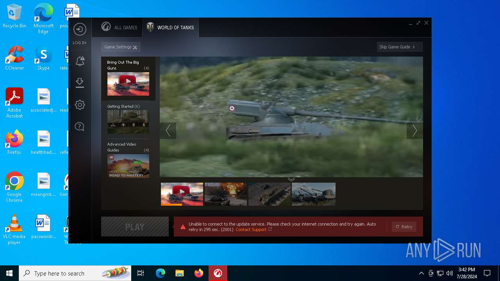500x281 pixels.
Task: Open VLC media player desktop shortcut
Action: 14,229
